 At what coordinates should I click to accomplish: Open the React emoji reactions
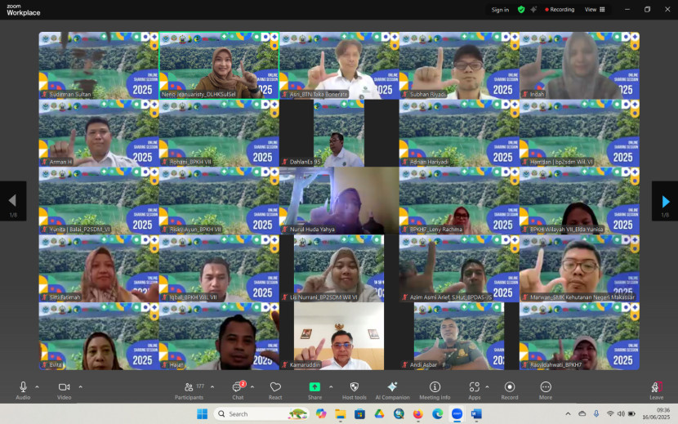[275, 390]
